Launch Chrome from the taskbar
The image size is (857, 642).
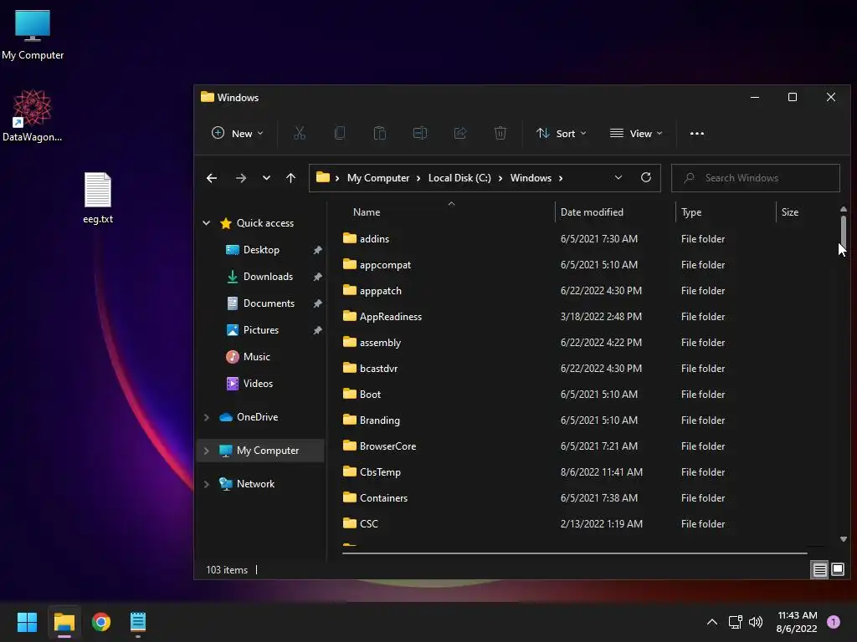[x=101, y=622]
